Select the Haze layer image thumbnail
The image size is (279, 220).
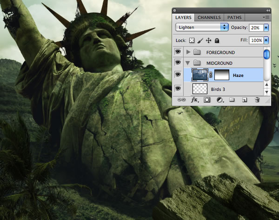pyautogui.click(x=200, y=75)
